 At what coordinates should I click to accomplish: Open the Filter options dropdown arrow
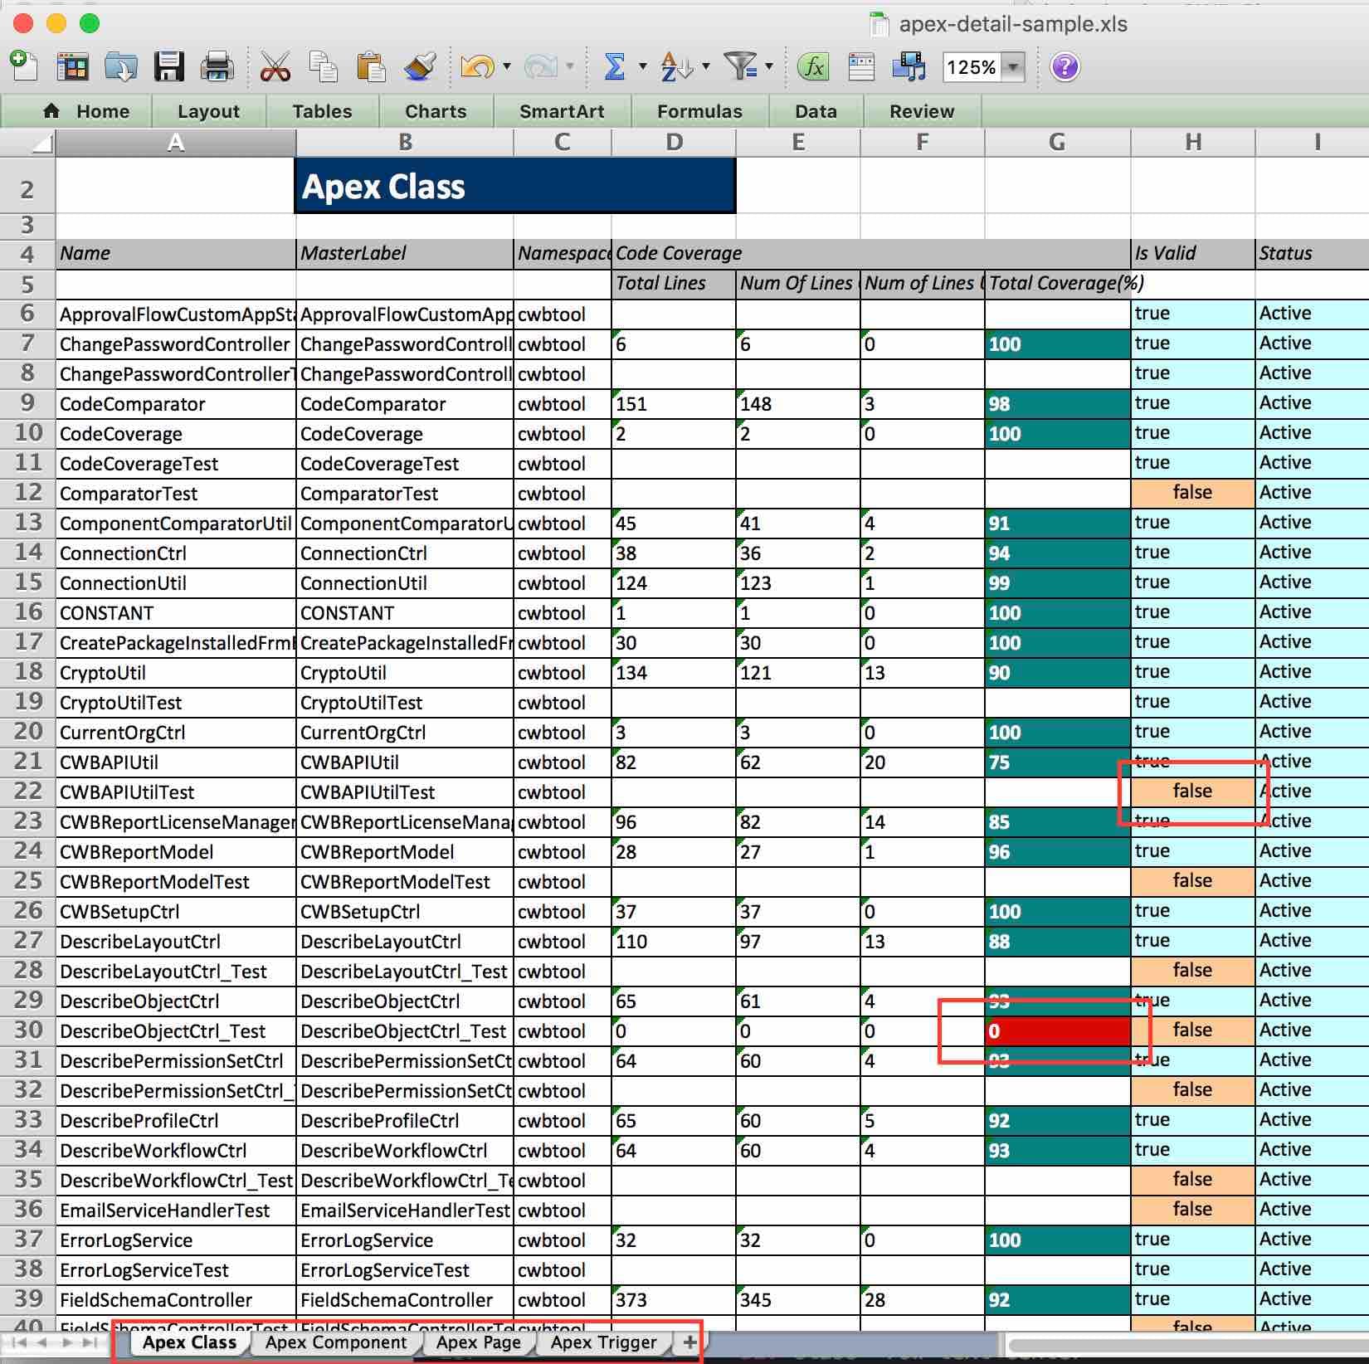(769, 66)
